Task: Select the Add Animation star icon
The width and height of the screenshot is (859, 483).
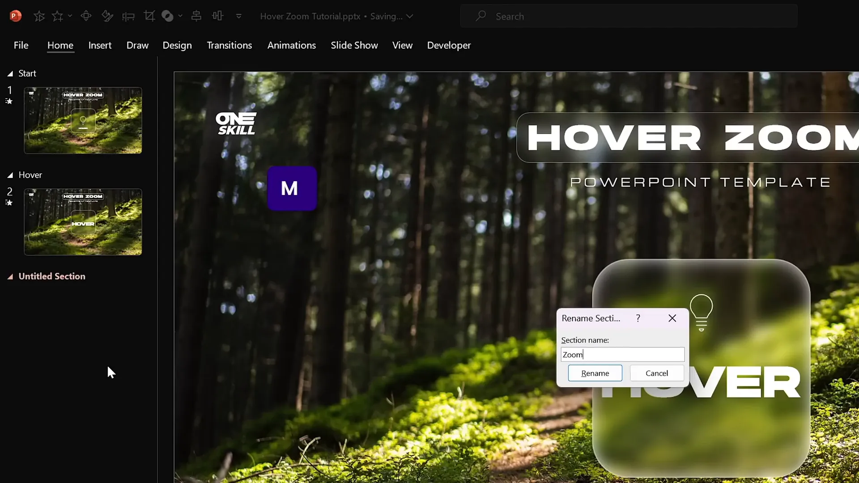Action: 59,16
